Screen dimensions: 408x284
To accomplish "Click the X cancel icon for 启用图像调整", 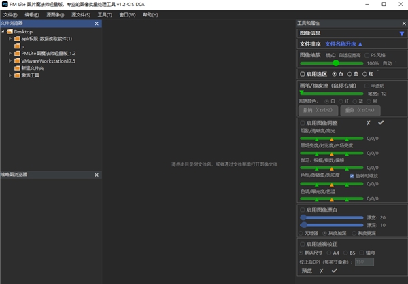I will click(368, 123).
